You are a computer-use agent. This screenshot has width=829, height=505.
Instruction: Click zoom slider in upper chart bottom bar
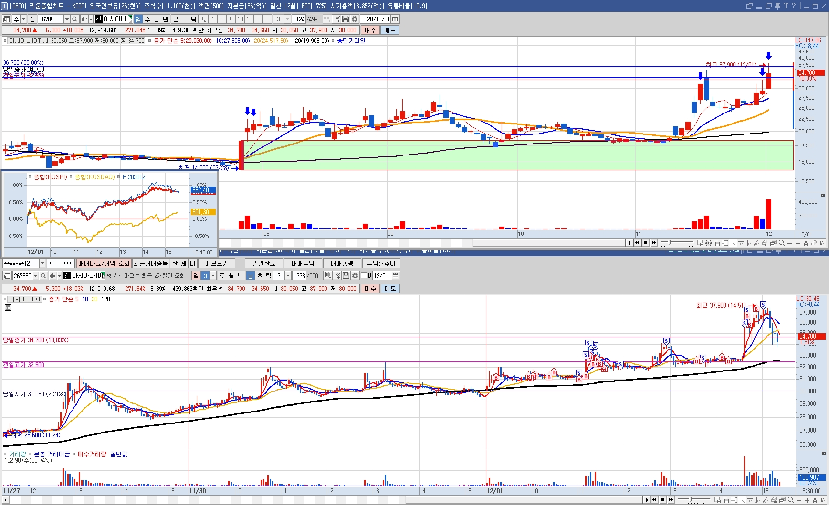677,243
